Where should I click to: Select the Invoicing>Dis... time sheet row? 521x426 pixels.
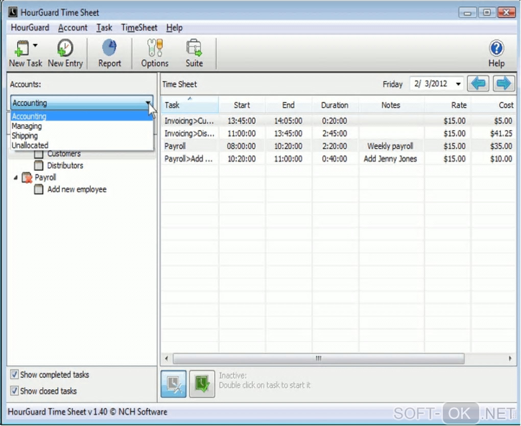coord(338,133)
